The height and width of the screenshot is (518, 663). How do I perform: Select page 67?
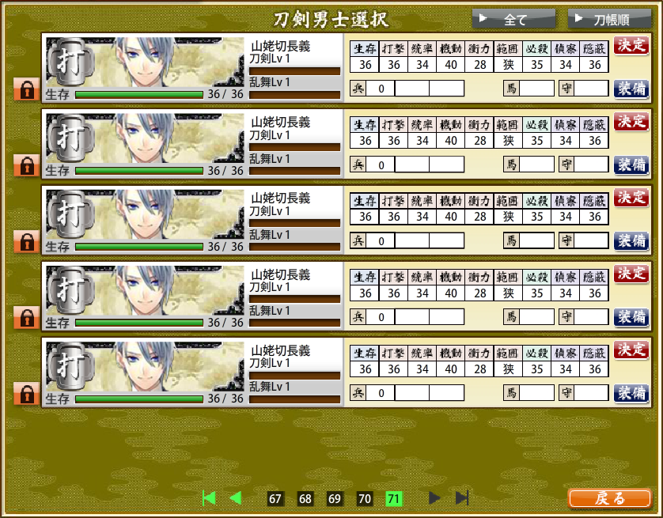pos(275,499)
